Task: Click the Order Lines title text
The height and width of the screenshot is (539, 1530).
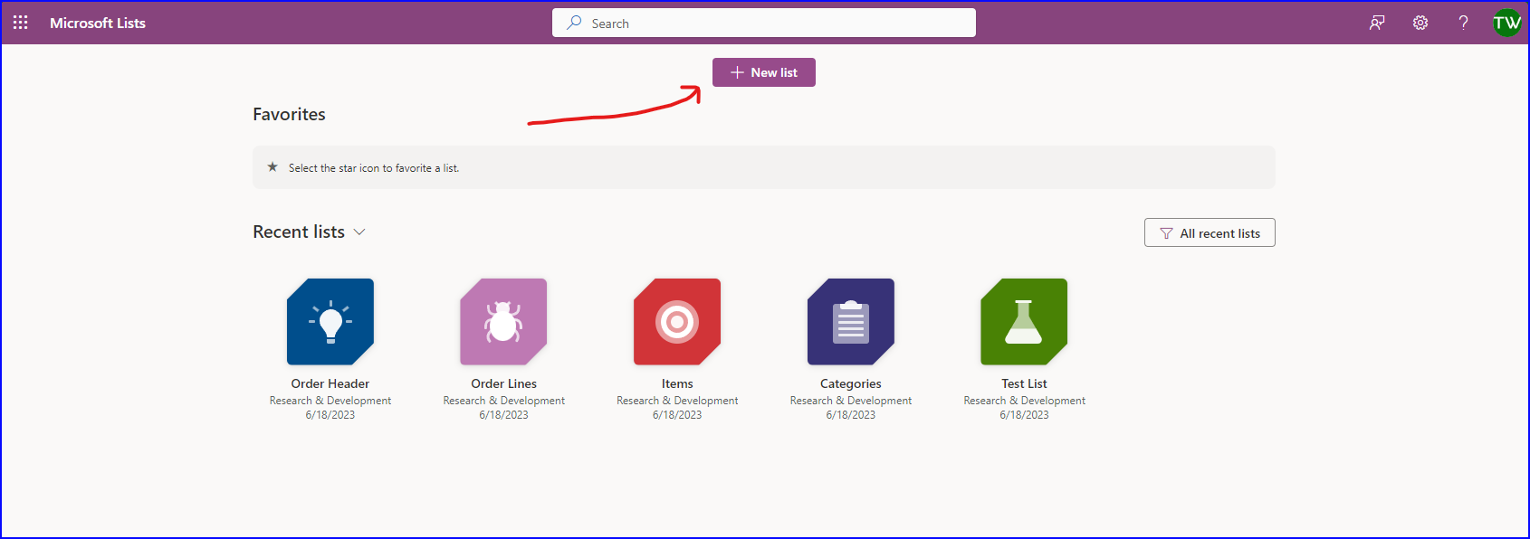Action: (x=503, y=383)
